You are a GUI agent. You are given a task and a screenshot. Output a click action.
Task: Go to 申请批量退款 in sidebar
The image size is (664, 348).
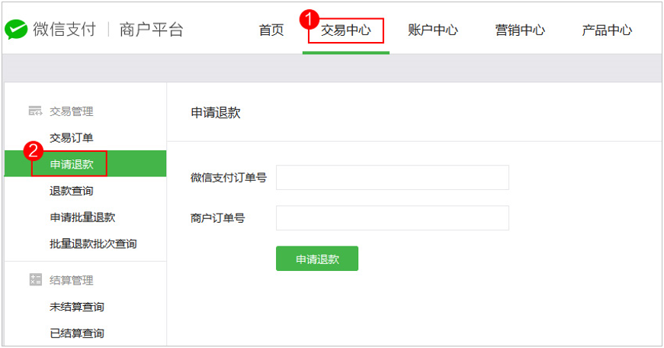click(x=82, y=217)
